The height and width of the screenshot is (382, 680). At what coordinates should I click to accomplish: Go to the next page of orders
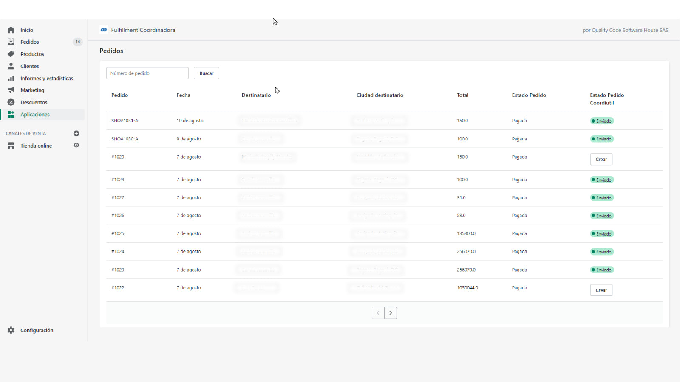(x=391, y=313)
